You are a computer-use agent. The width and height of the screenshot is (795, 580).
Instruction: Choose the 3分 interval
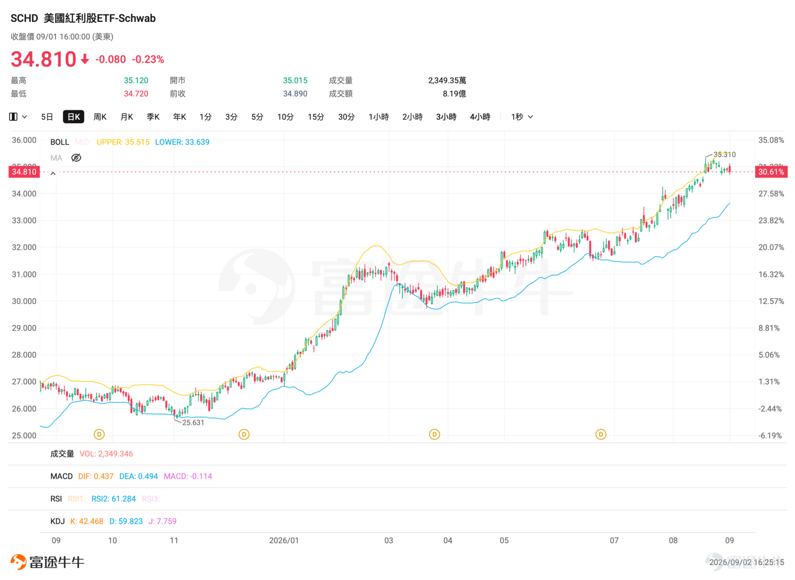coord(232,117)
